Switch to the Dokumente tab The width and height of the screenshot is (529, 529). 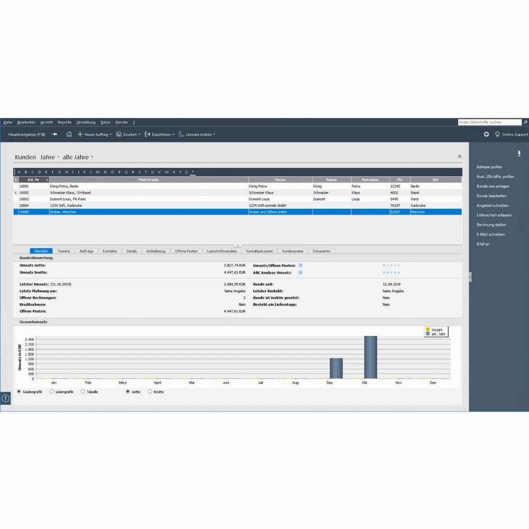322,251
